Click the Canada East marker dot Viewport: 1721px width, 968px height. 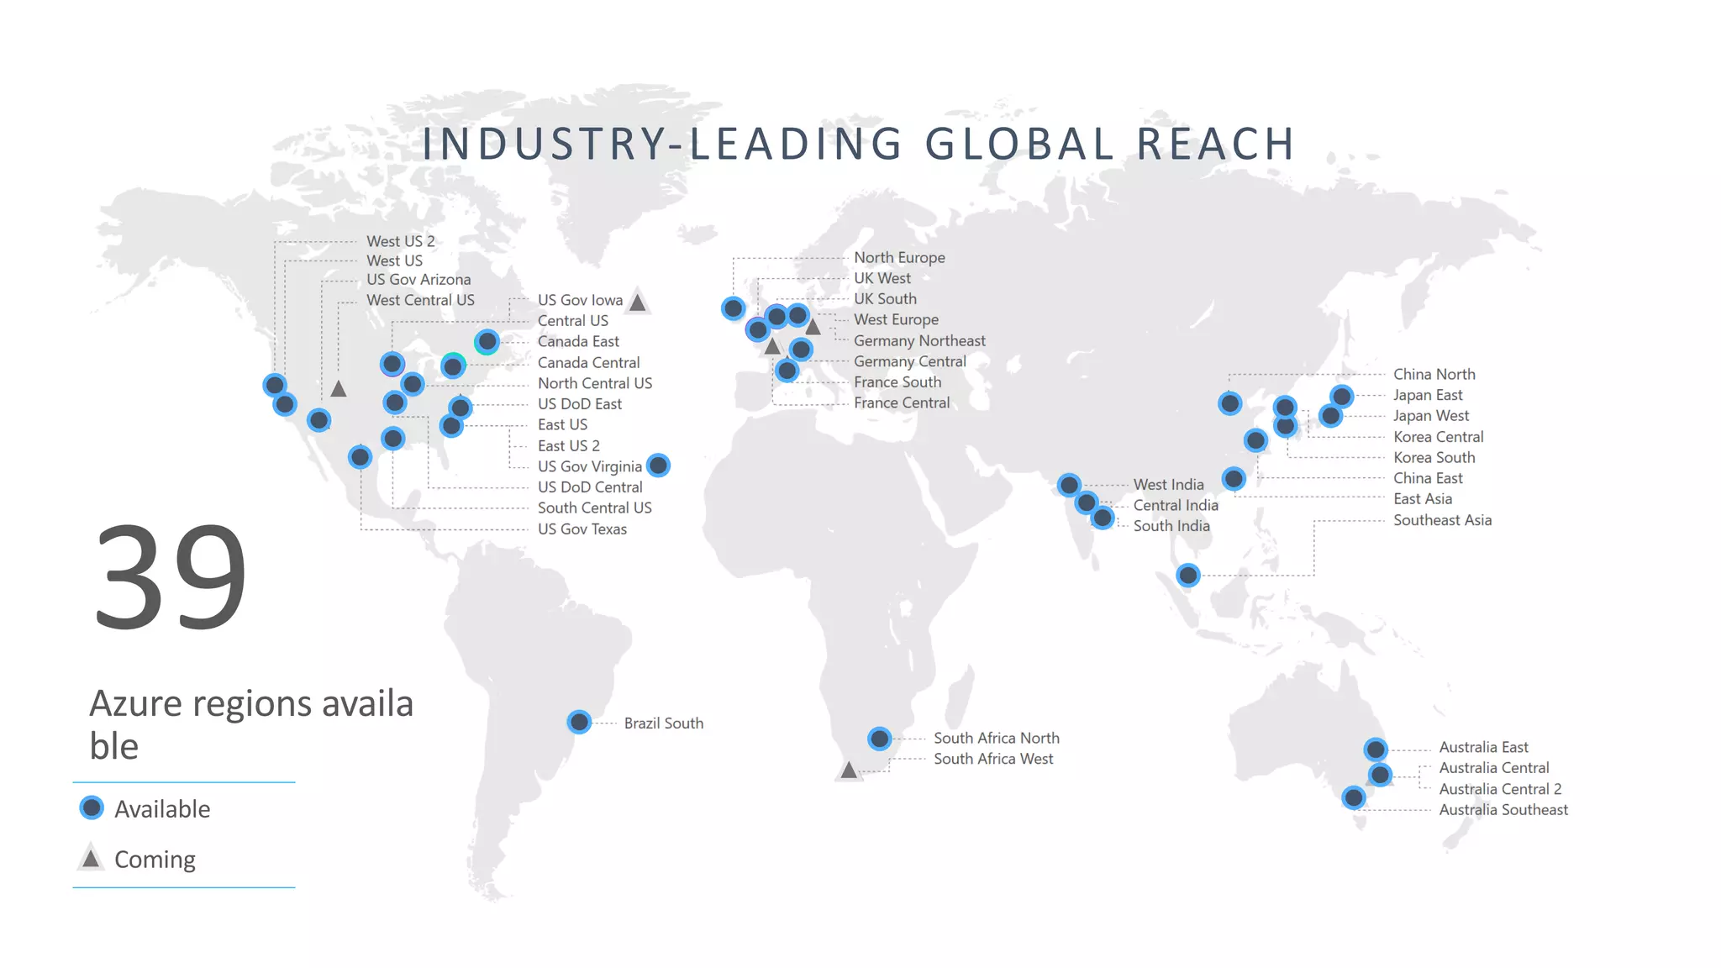pyautogui.click(x=487, y=341)
